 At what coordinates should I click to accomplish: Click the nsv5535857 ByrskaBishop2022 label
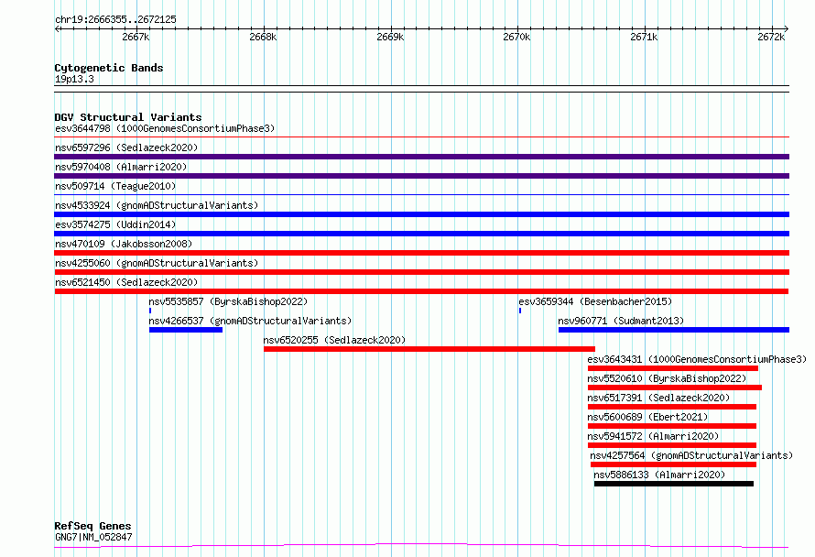click(228, 301)
